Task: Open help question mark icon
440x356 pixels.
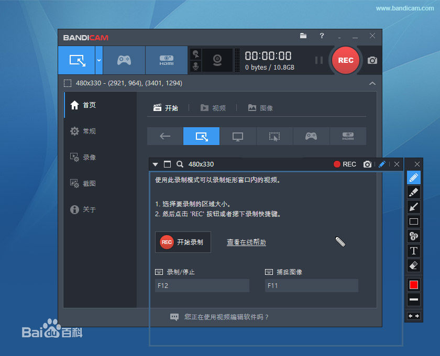Action: tap(322, 36)
